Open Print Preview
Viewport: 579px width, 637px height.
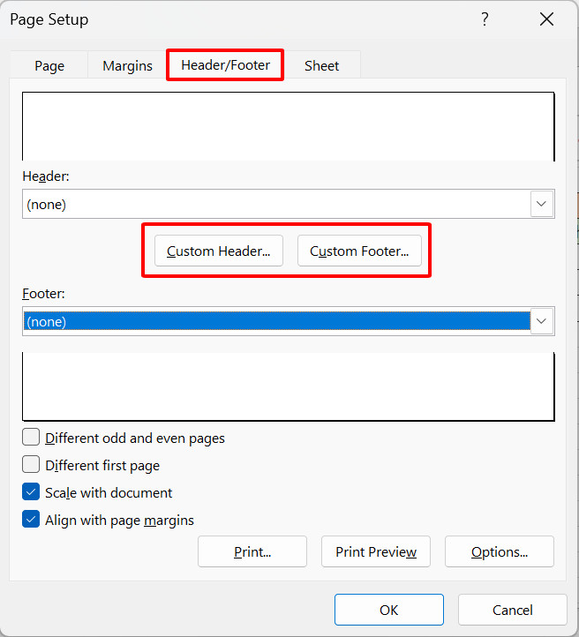coord(375,552)
